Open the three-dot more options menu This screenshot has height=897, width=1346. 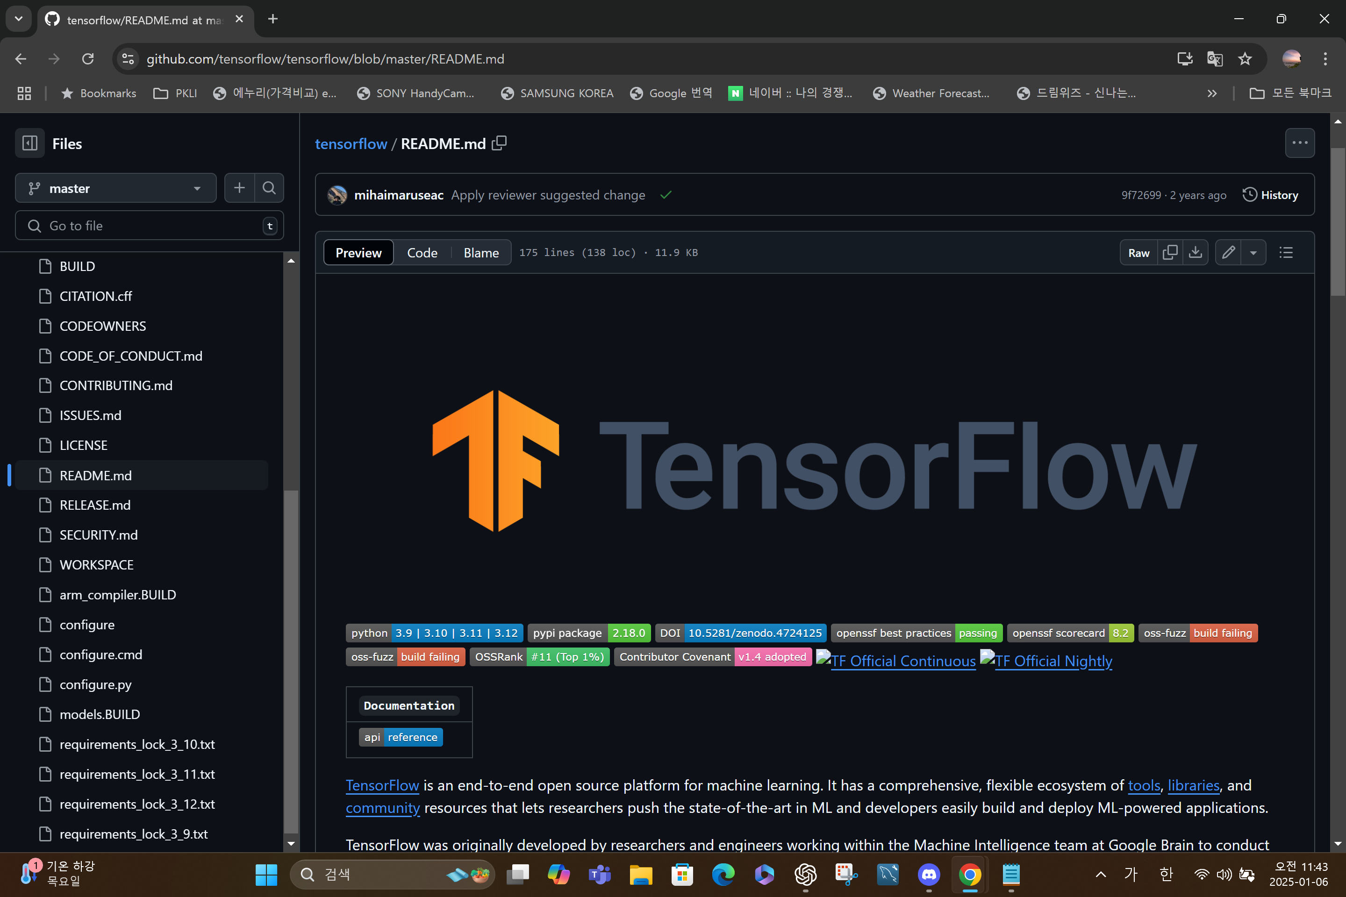(x=1300, y=143)
